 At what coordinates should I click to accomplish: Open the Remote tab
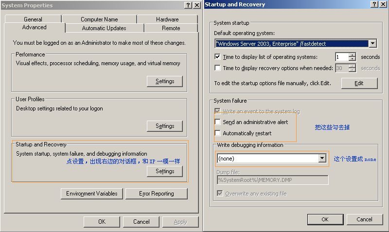[171, 28]
